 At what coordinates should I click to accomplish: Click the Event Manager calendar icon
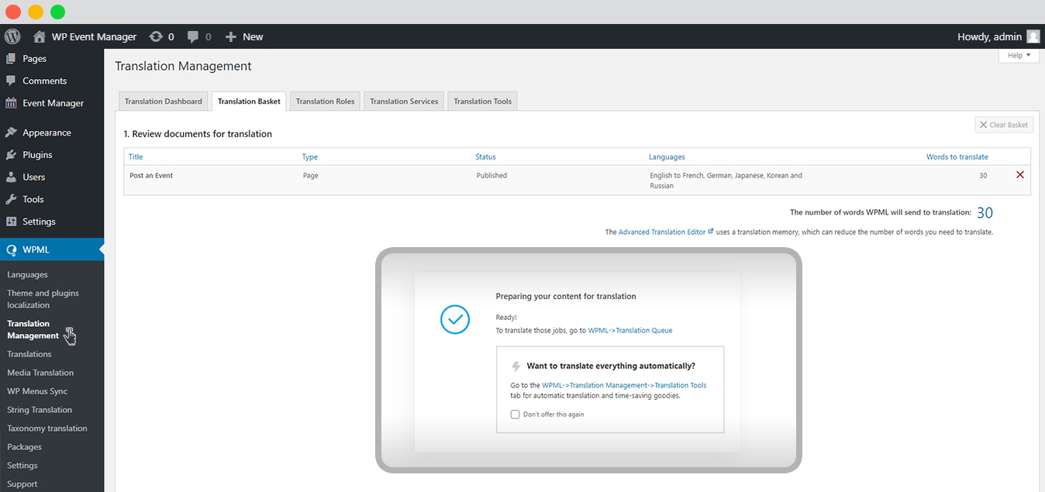tap(11, 103)
